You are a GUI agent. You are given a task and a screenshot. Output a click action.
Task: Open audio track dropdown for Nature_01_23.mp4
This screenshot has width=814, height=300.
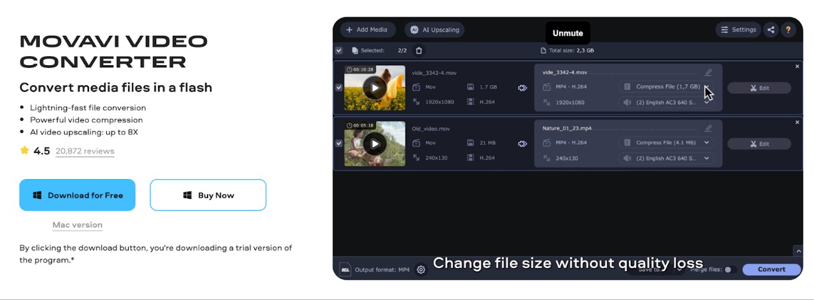[x=707, y=158]
